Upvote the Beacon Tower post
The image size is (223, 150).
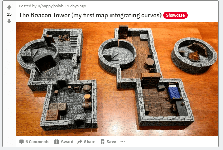click(9, 7)
